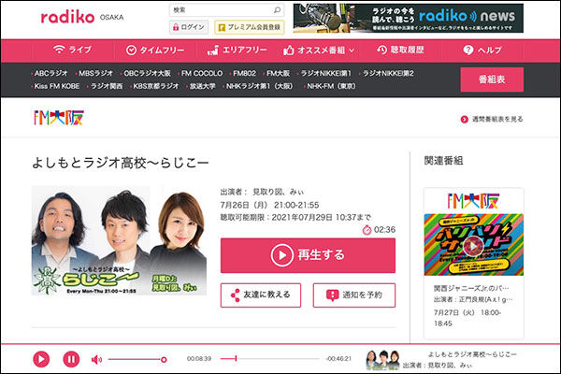561x374 pixels.
Task: Open the radiko news banner
Action: (409, 19)
